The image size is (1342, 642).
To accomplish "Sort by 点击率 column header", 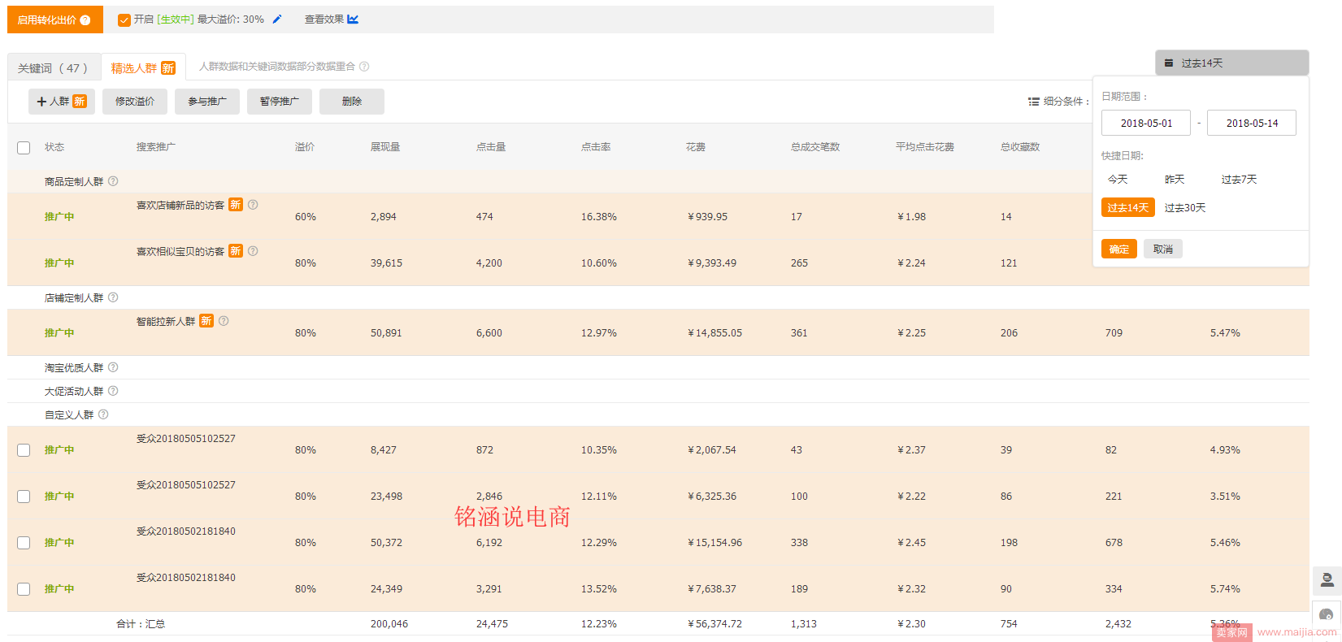I will point(596,147).
